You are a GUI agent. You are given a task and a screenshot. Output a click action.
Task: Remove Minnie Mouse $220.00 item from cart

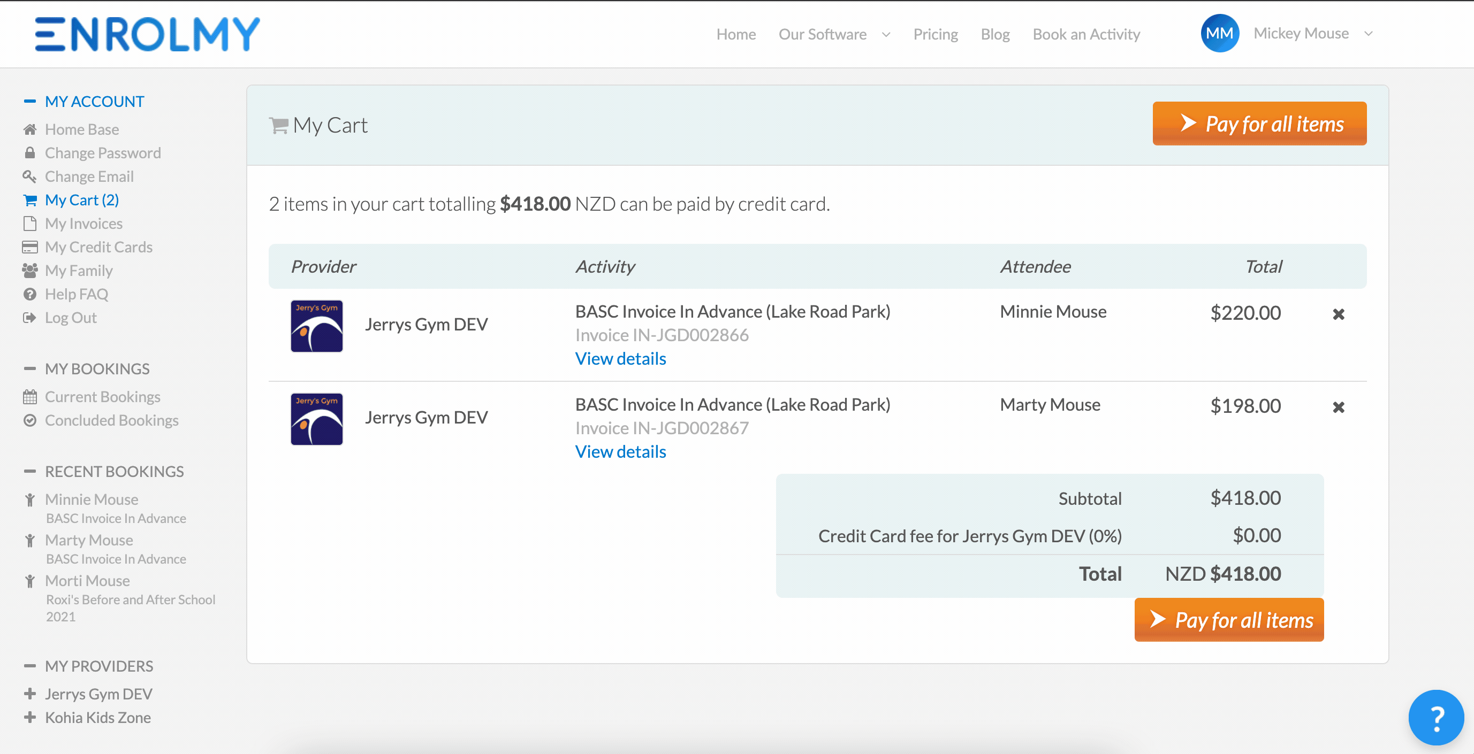[x=1339, y=314]
